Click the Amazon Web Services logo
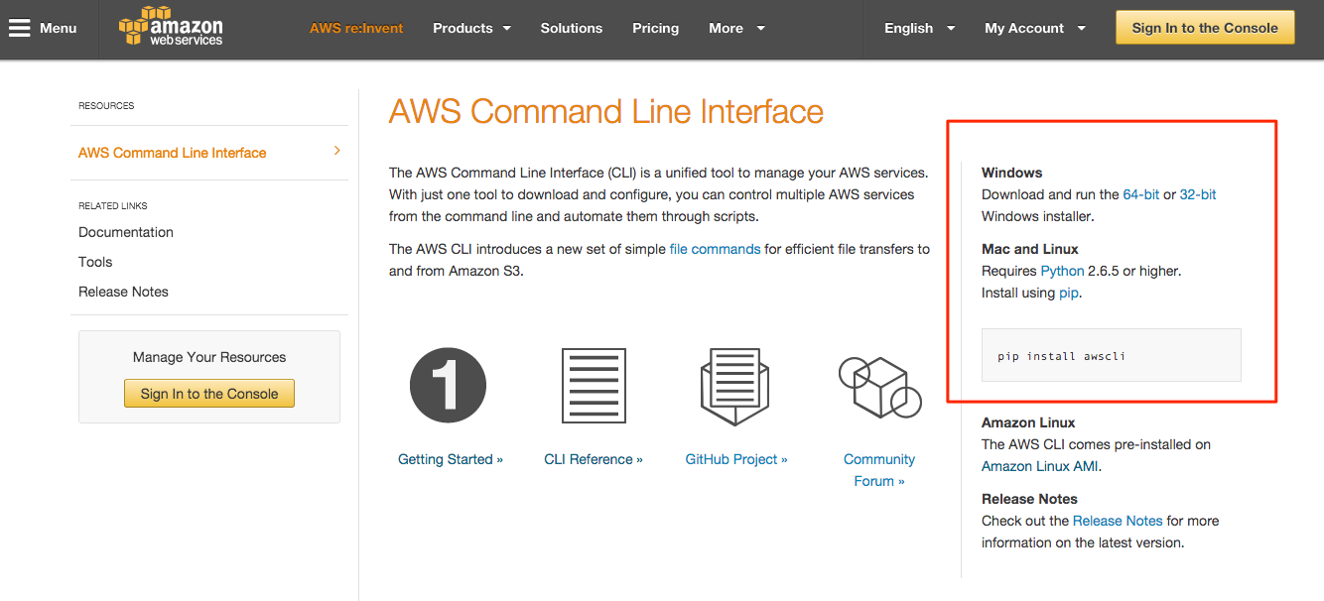1324x601 pixels. [x=171, y=27]
